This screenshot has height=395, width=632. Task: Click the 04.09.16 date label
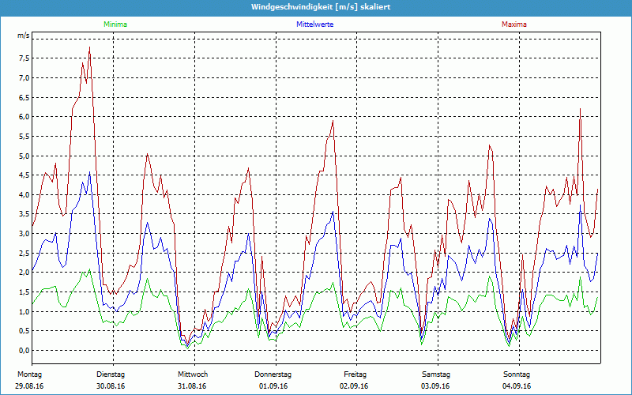coord(517,386)
